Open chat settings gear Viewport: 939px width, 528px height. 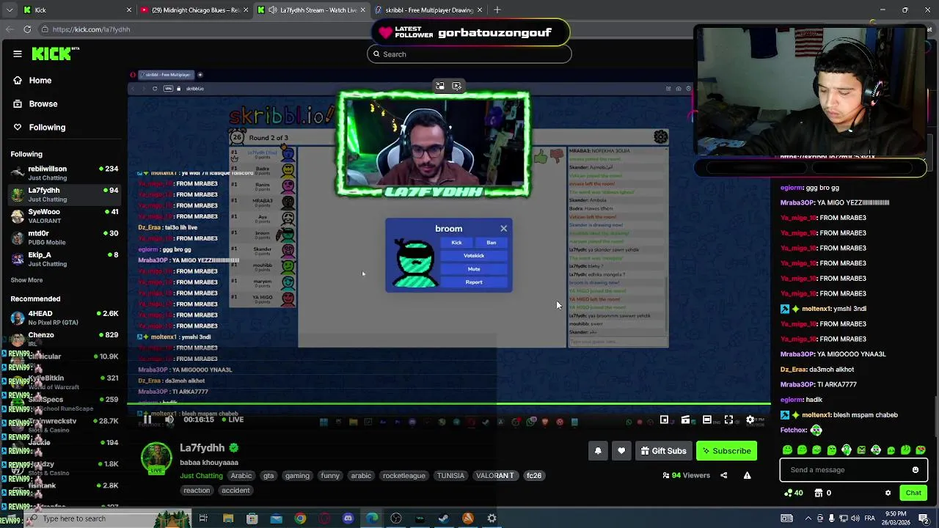[x=888, y=493]
